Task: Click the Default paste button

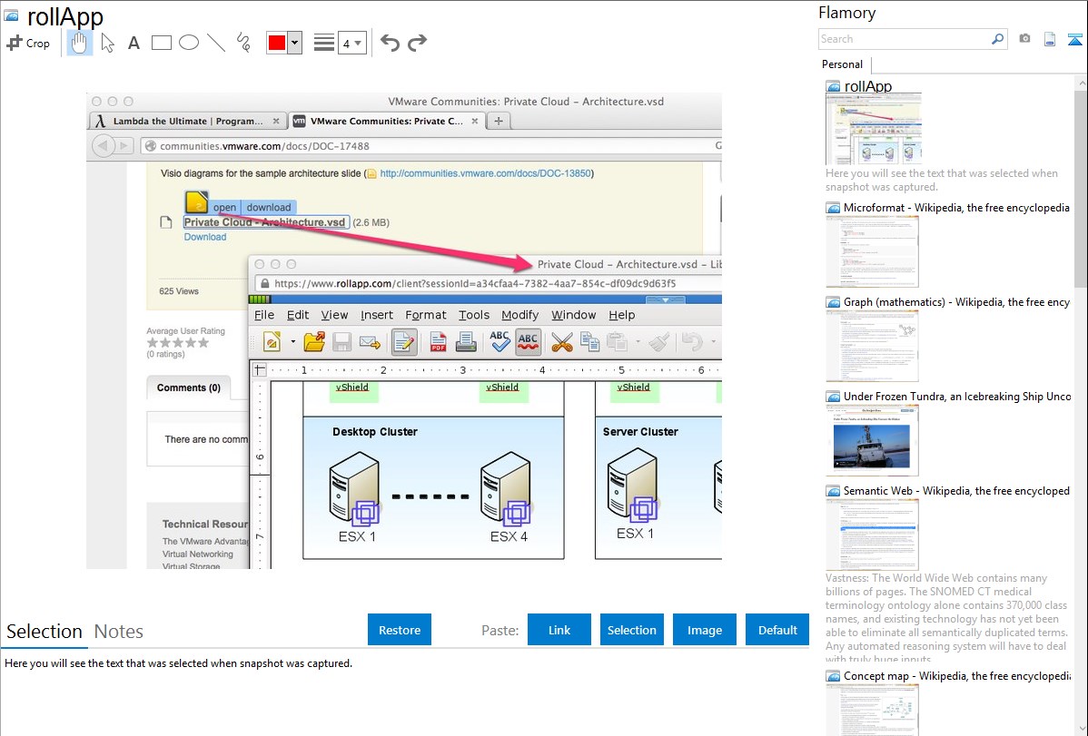Action: pos(777,629)
